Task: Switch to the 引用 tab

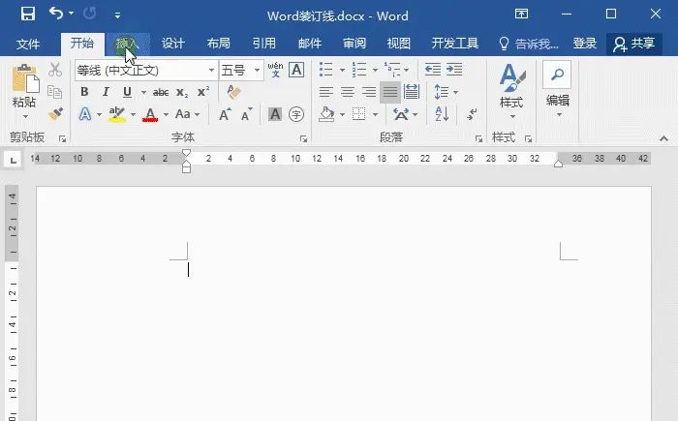Action: (263, 44)
